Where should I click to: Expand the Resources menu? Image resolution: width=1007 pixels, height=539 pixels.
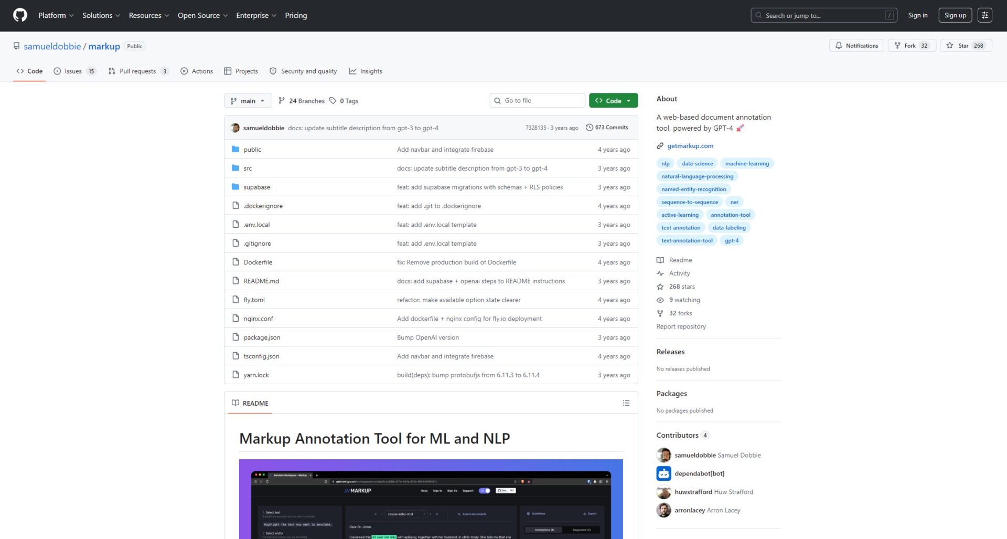[149, 15]
